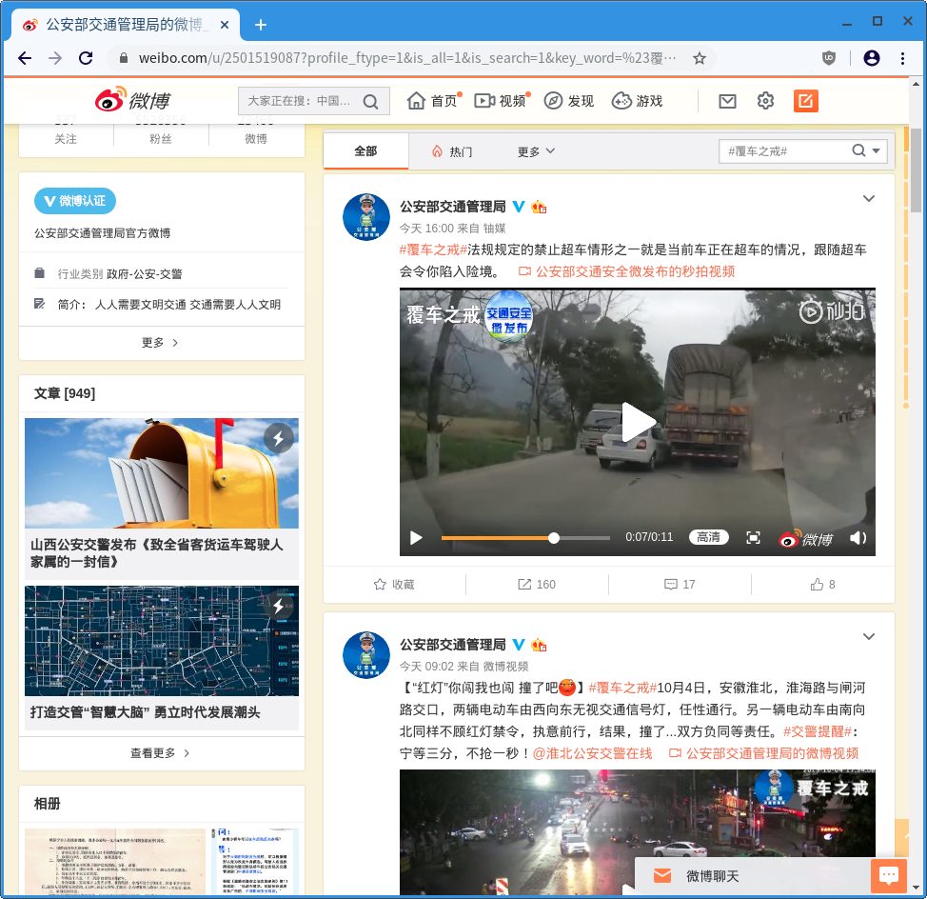Click the orange chat bubble icon
The height and width of the screenshot is (899, 927).
[x=889, y=876]
